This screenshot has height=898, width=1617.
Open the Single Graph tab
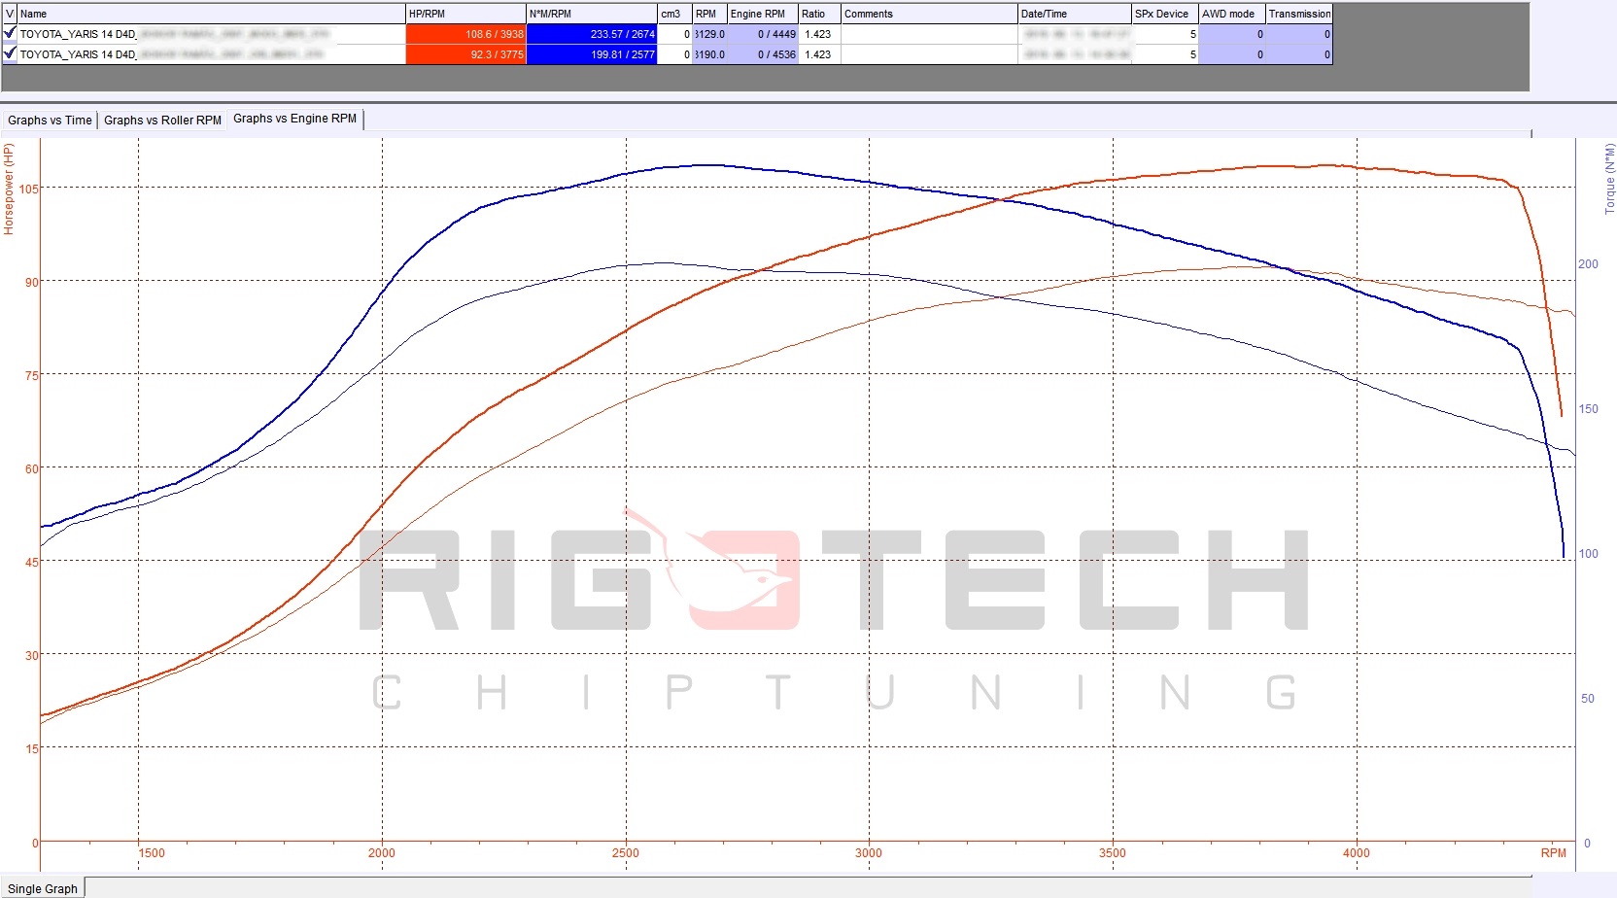43,888
